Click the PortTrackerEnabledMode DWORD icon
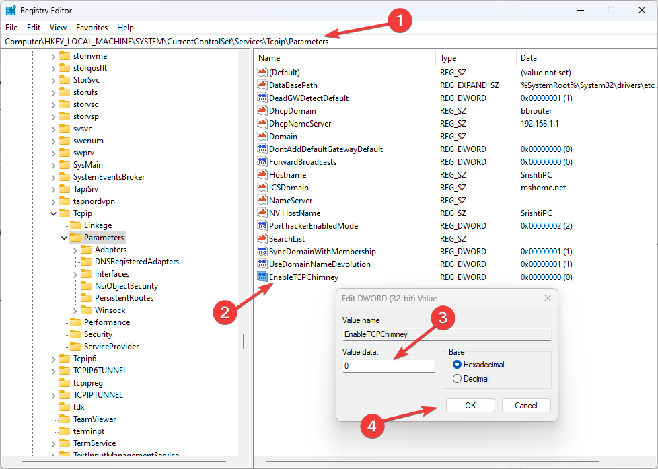The height and width of the screenshot is (469, 658). click(262, 225)
